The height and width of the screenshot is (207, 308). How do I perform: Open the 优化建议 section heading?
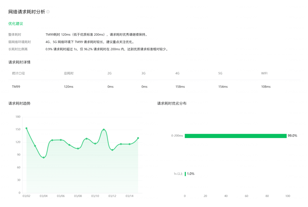coord(16,24)
